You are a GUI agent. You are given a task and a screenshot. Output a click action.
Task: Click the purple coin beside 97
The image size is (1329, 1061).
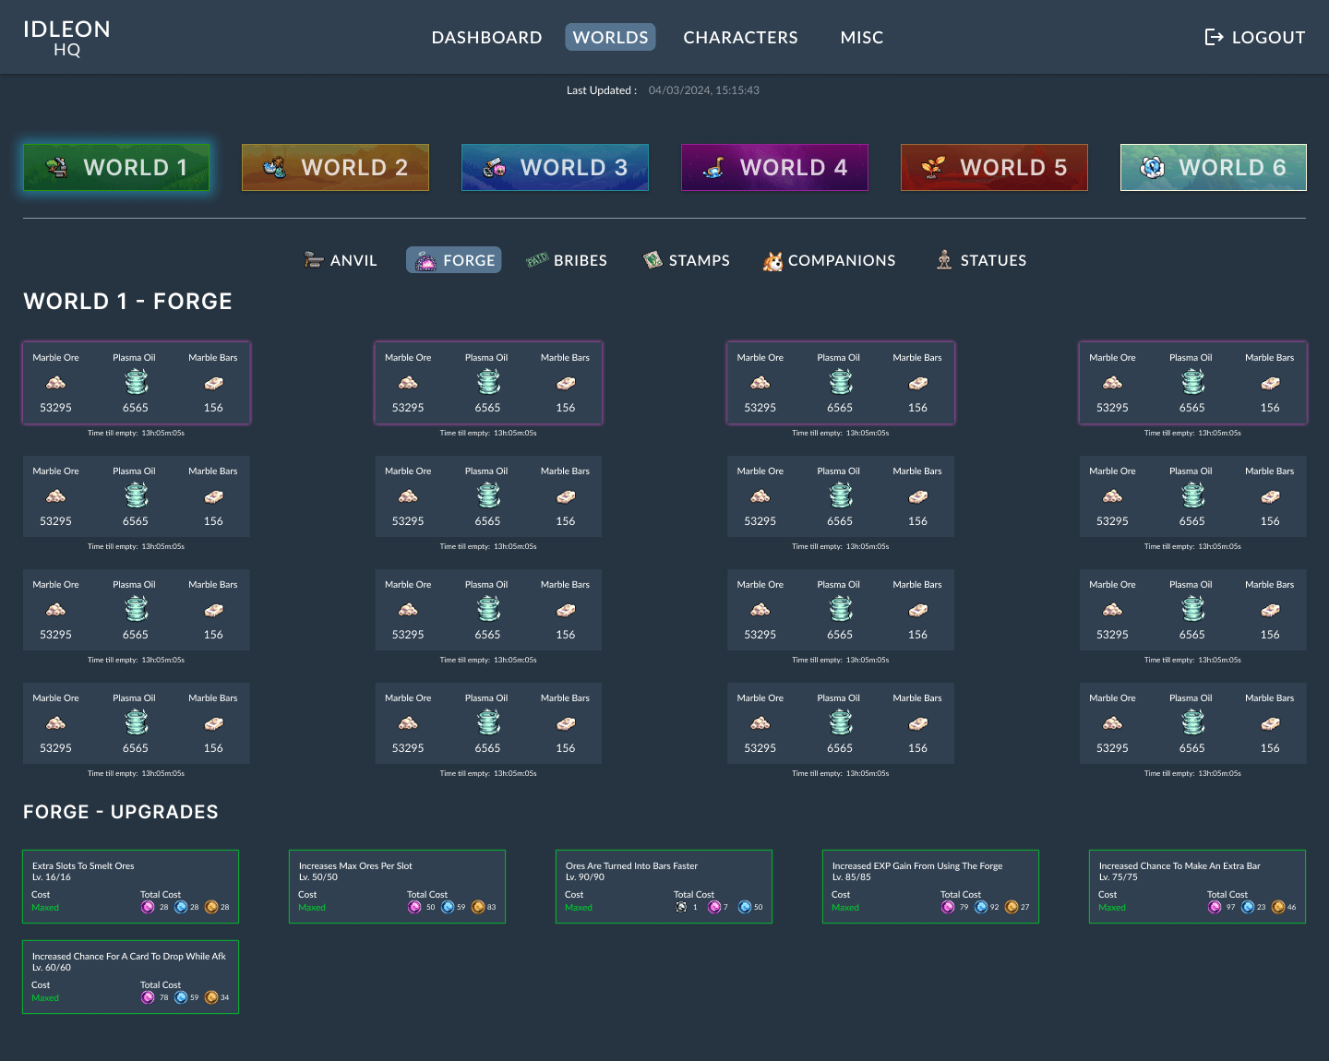(1215, 907)
